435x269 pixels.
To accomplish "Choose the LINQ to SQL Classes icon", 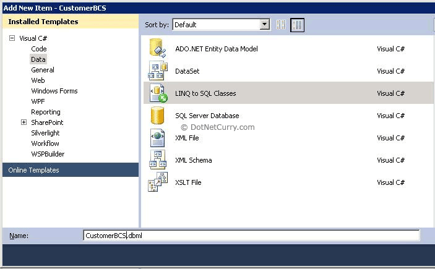I will [x=157, y=93].
